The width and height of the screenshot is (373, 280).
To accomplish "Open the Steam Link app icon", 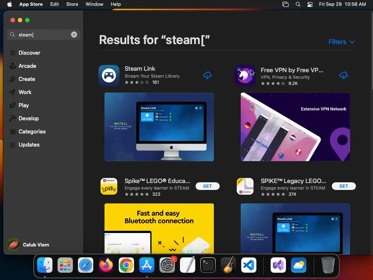I will click(109, 75).
